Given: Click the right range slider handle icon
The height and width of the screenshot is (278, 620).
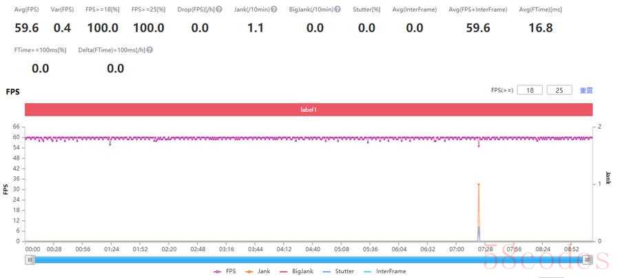Looking at the screenshot, I should 587,259.
